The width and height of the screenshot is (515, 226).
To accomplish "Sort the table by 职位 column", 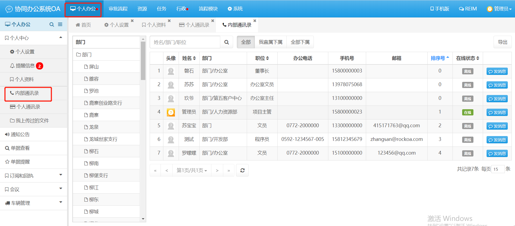I will pos(262,58).
